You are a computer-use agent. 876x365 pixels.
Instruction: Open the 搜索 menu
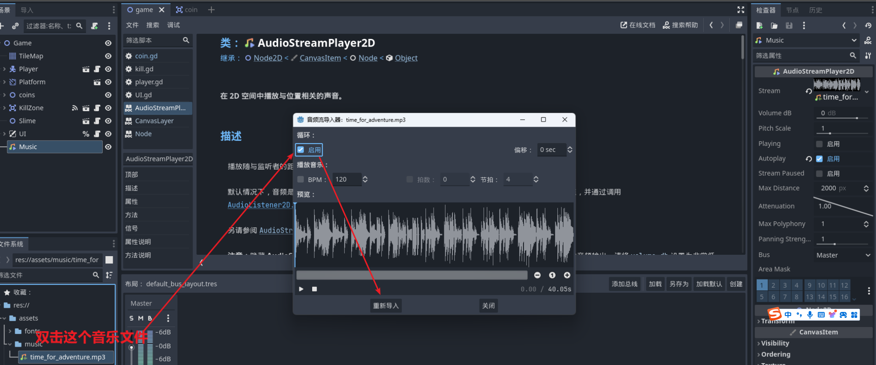pyautogui.click(x=153, y=25)
